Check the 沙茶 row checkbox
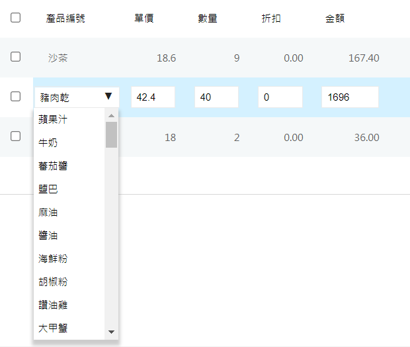The width and height of the screenshot is (410, 347). [x=15, y=56]
